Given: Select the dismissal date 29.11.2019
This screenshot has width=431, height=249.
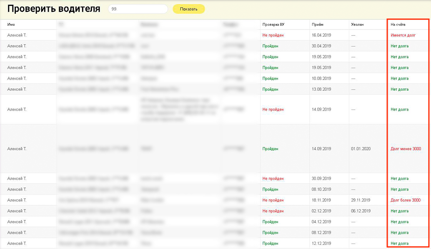Looking at the screenshot, I should (x=361, y=200).
